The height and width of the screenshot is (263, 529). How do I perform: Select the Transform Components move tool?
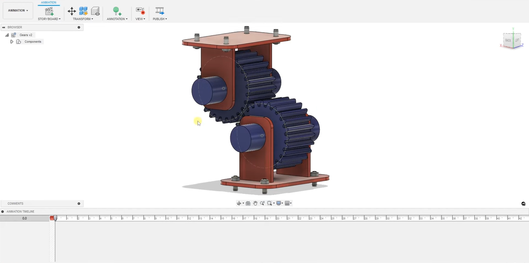point(72,11)
